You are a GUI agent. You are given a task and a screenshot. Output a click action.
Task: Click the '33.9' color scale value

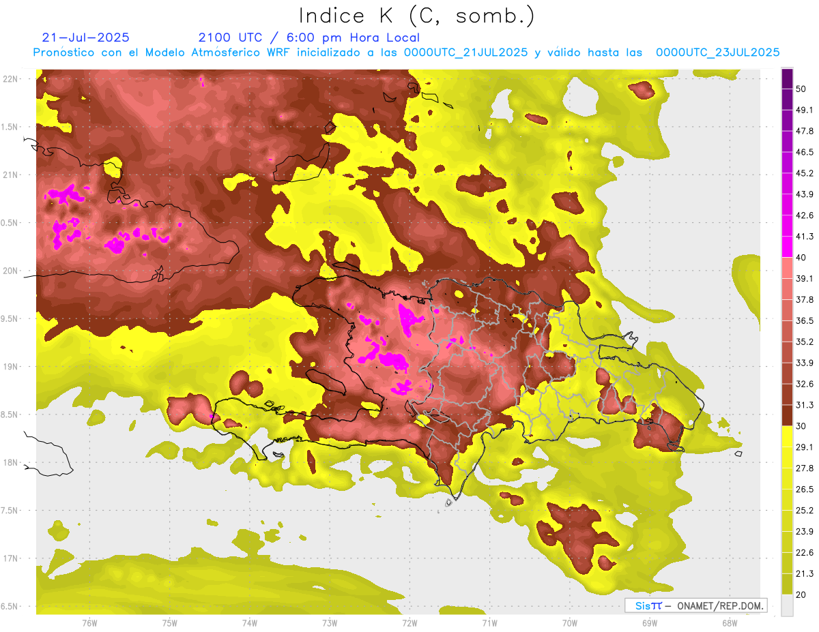(805, 363)
